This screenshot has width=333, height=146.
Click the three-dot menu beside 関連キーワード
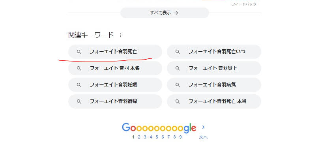click(120, 35)
